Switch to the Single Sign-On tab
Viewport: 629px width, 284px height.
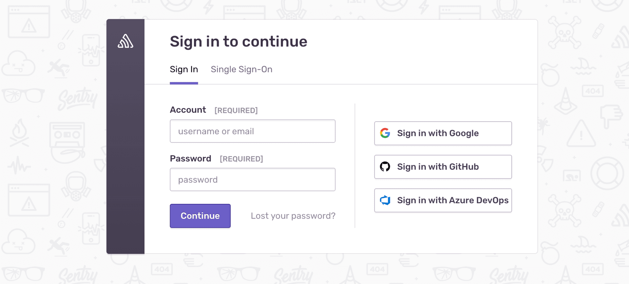[241, 69]
